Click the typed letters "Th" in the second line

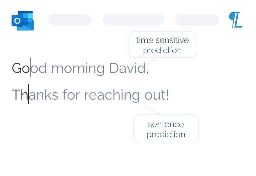click(20, 95)
